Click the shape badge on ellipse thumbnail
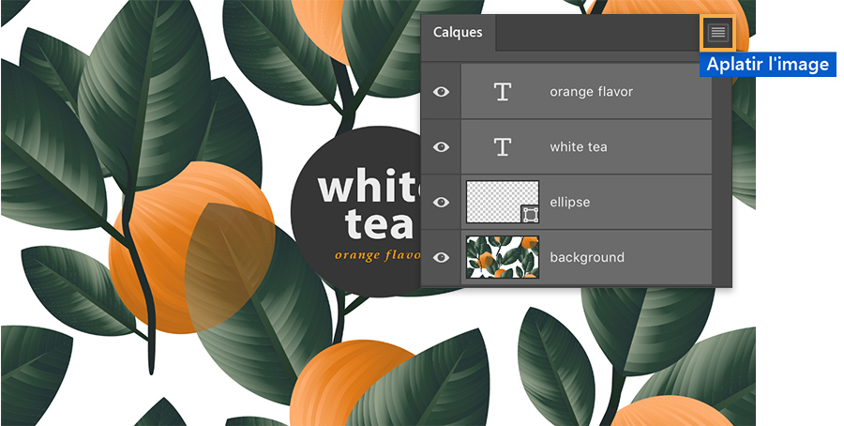 tap(530, 215)
